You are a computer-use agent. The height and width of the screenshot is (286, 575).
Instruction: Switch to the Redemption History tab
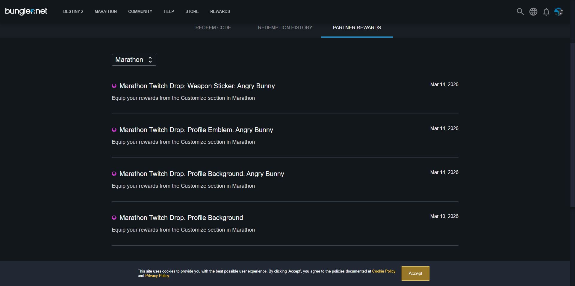tap(285, 27)
